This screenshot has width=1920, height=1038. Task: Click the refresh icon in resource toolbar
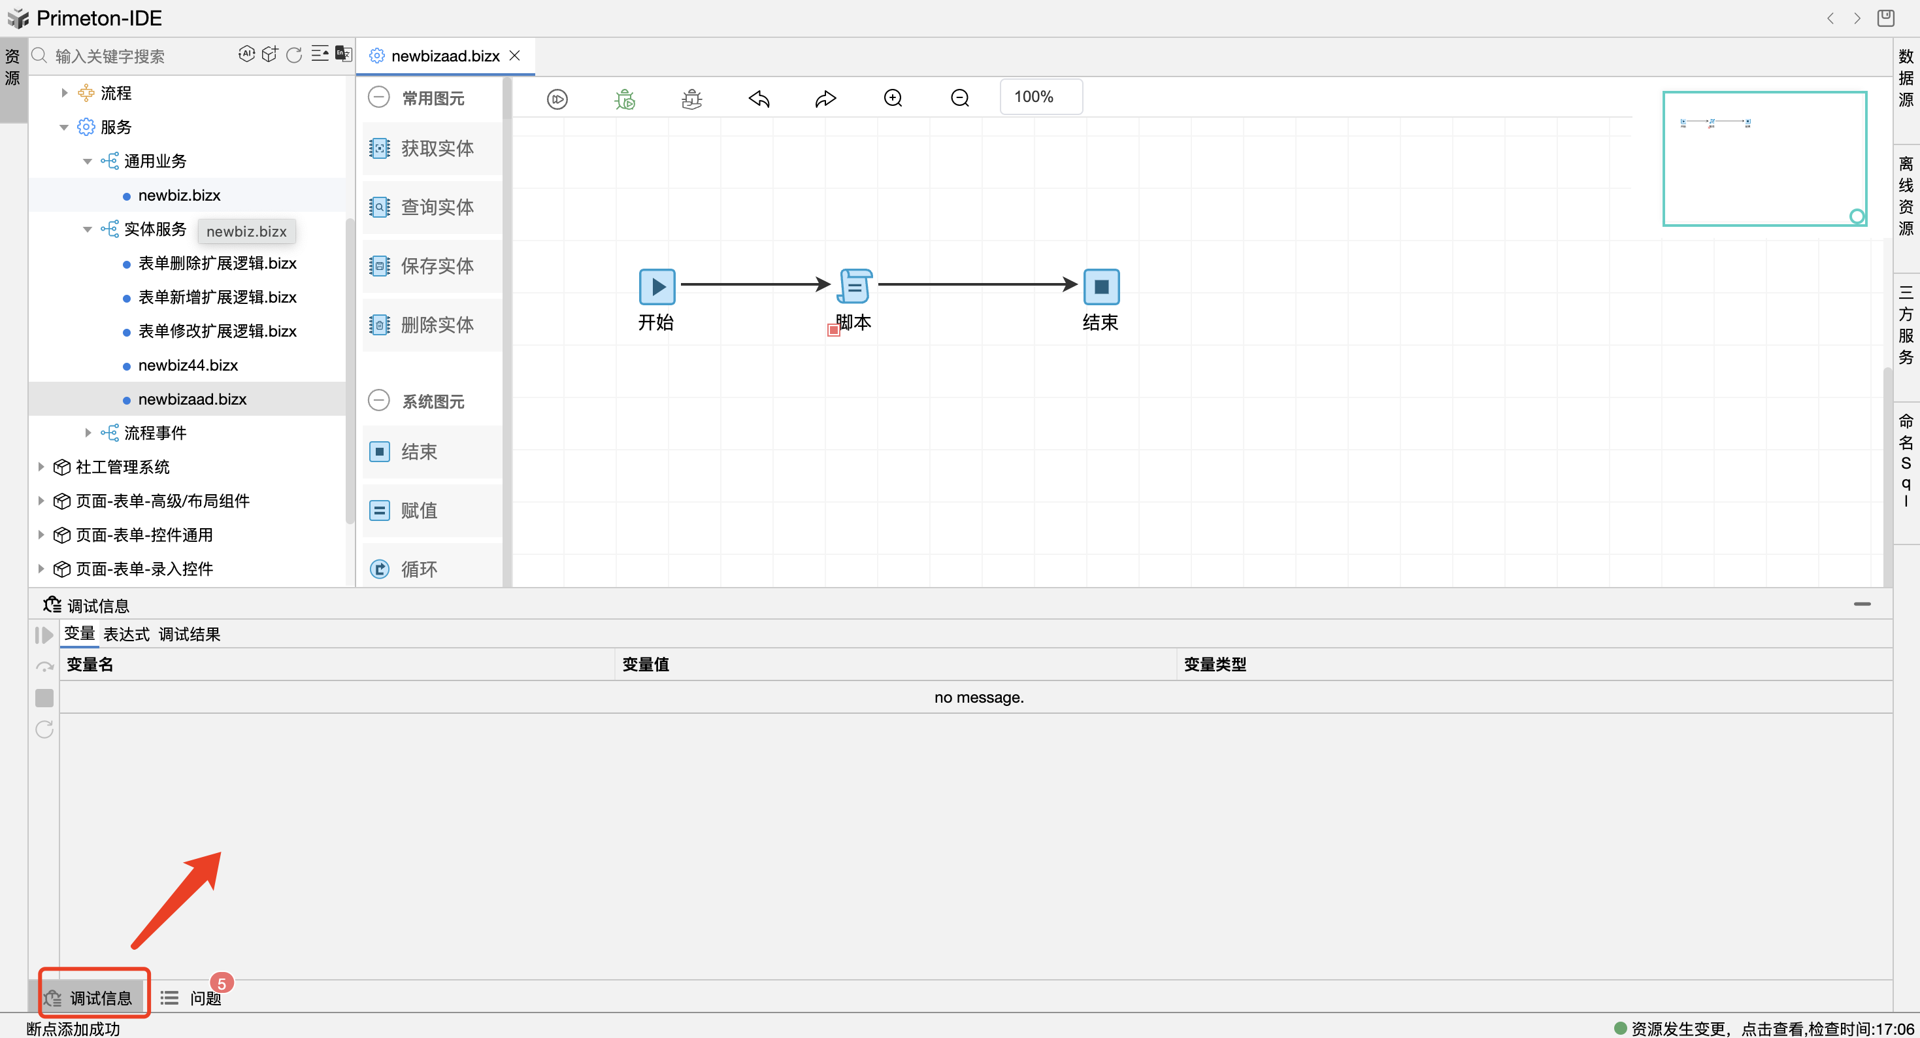(295, 55)
